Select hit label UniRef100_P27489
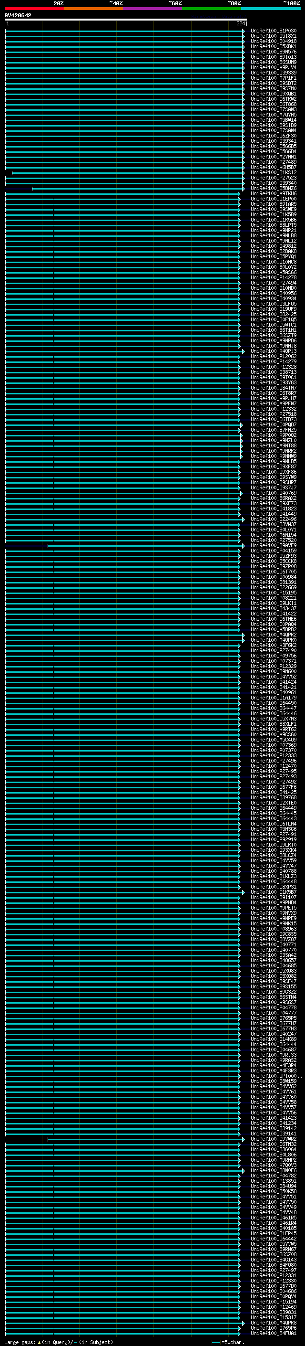 point(273,162)
